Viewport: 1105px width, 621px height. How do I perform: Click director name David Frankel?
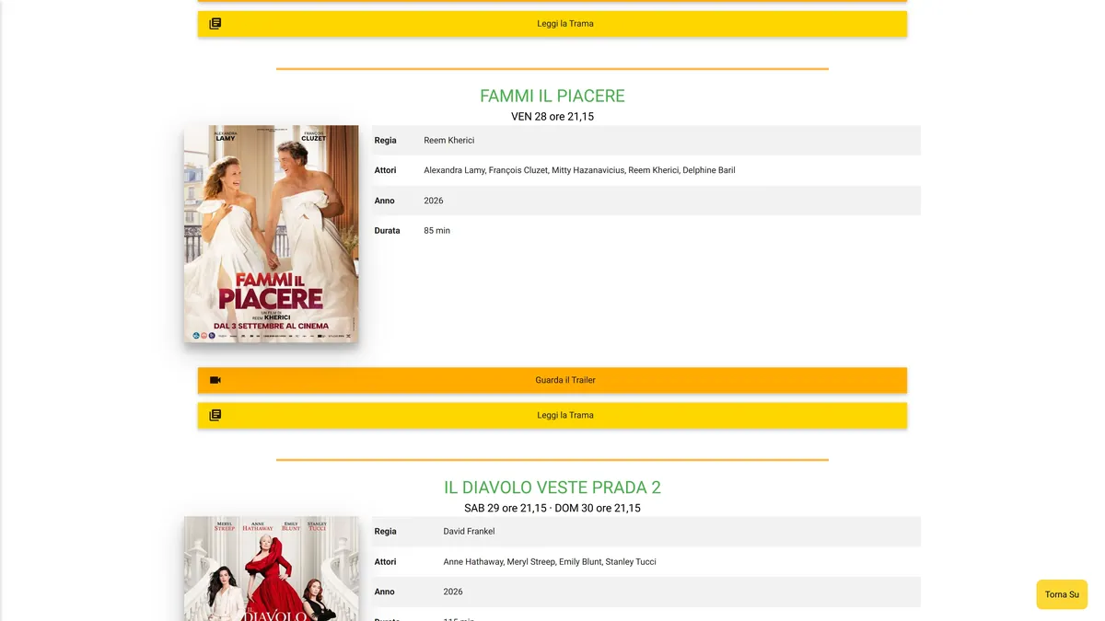click(470, 532)
